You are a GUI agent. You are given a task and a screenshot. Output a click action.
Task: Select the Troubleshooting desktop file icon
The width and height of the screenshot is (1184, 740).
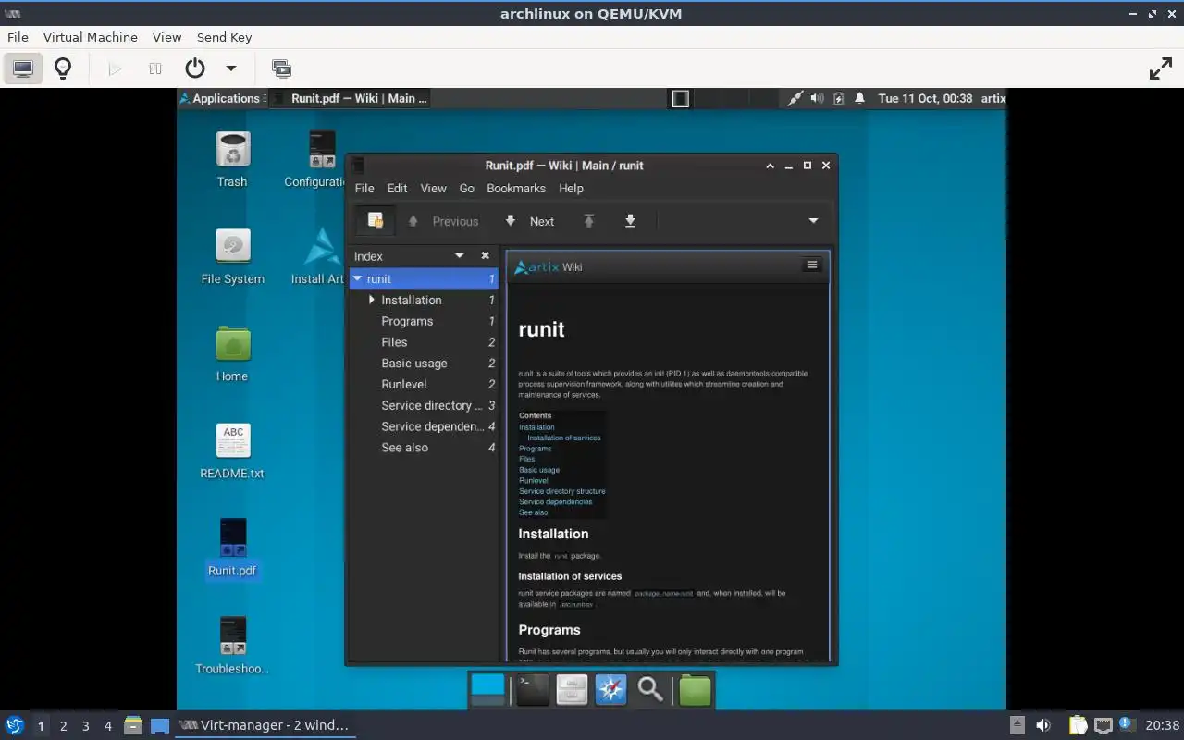tap(232, 645)
